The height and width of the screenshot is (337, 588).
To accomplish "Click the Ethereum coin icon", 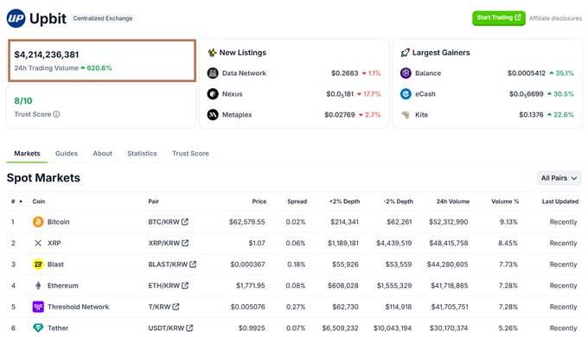I will pos(38,285).
